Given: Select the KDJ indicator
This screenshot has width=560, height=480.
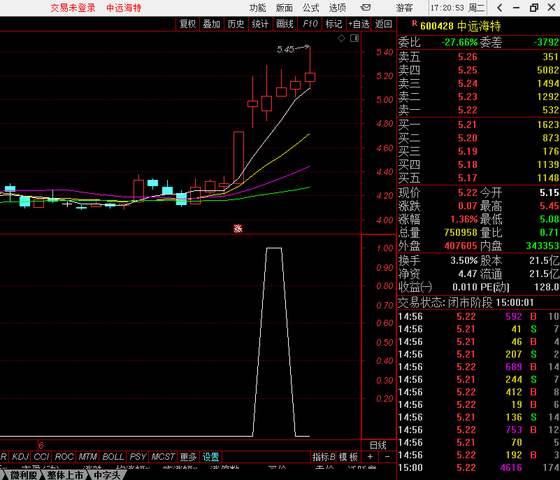Looking at the screenshot, I should coord(21,457).
